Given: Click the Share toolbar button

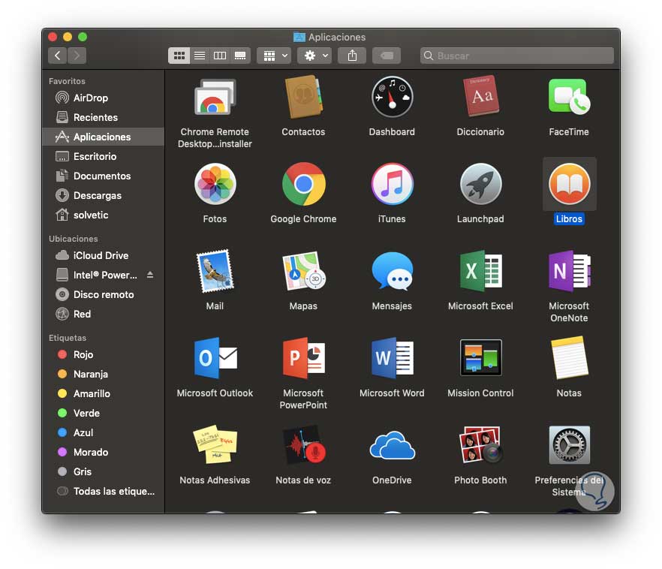Looking at the screenshot, I should [x=352, y=56].
